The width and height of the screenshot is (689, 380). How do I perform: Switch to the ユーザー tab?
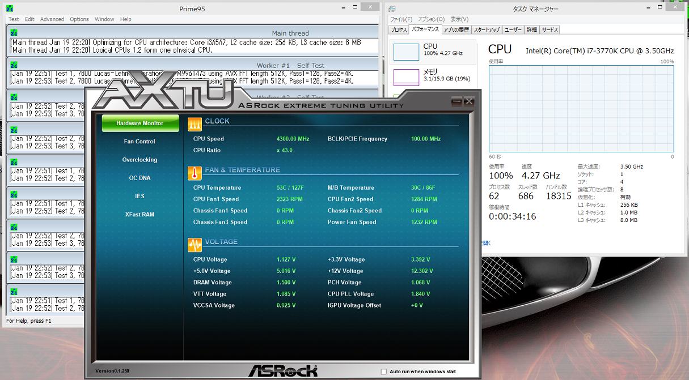pos(513,29)
